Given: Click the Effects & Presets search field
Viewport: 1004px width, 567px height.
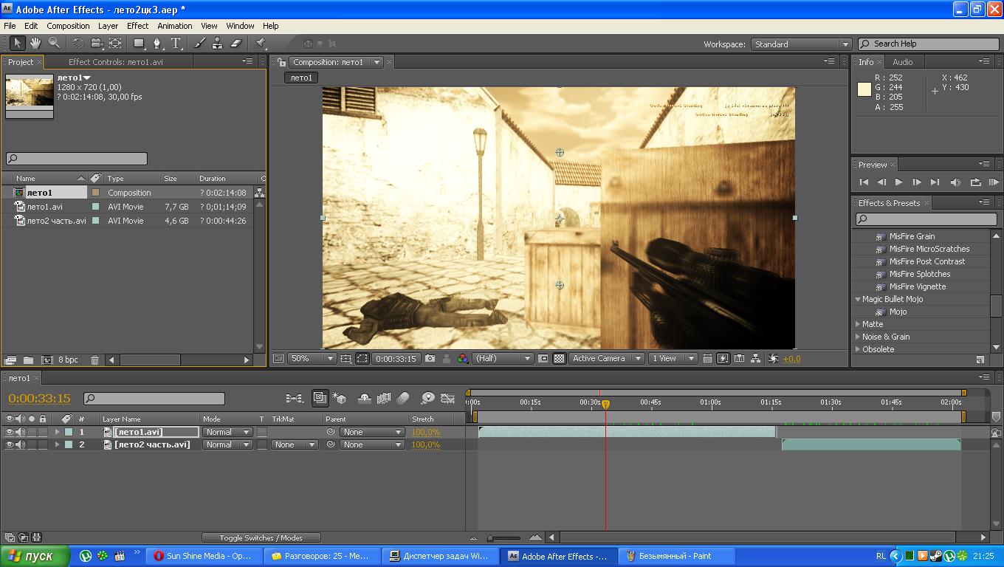Looking at the screenshot, I should pos(926,219).
